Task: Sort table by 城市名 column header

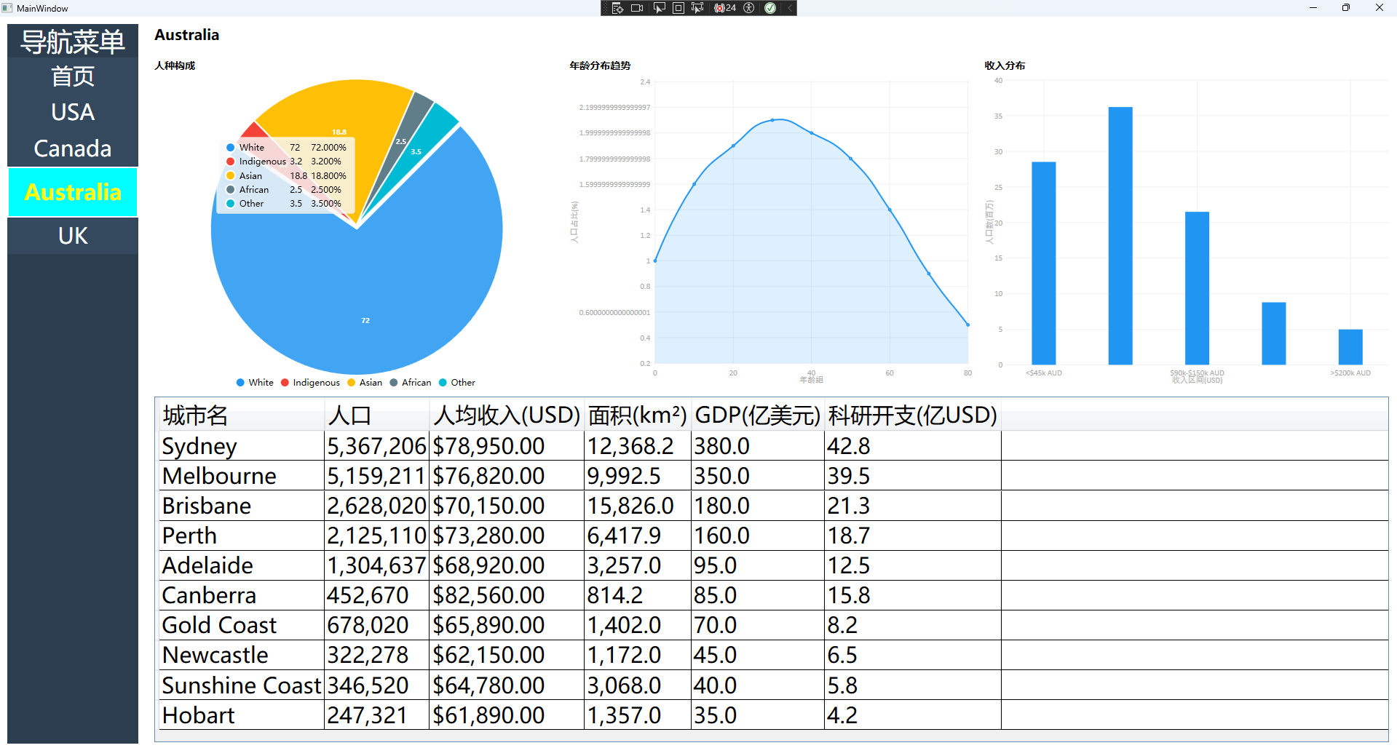Action: (241, 415)
